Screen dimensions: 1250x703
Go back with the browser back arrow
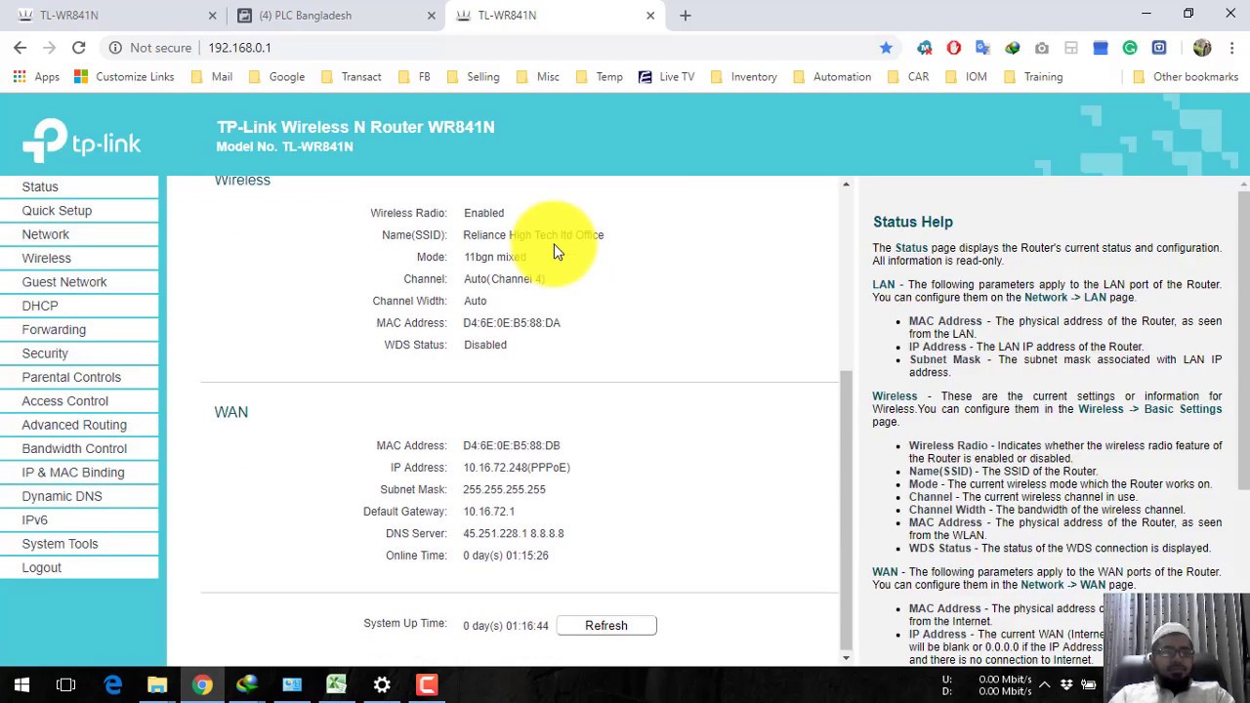[20, 47]
